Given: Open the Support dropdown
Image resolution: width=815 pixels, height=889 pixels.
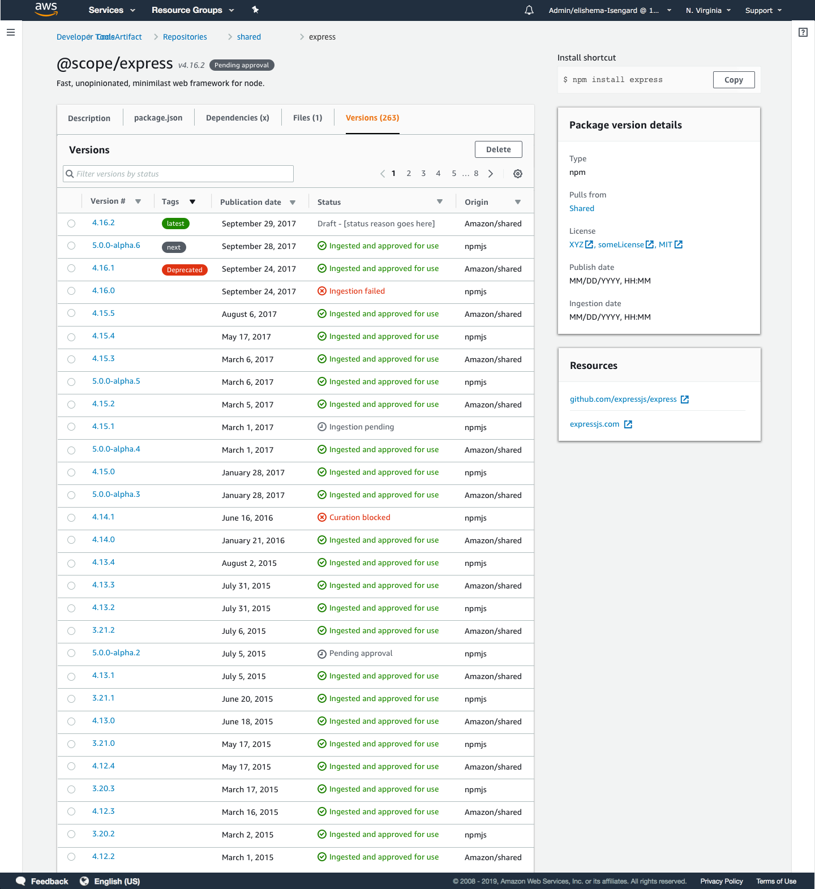Looking at the screenshot, I should click(763, 10).
